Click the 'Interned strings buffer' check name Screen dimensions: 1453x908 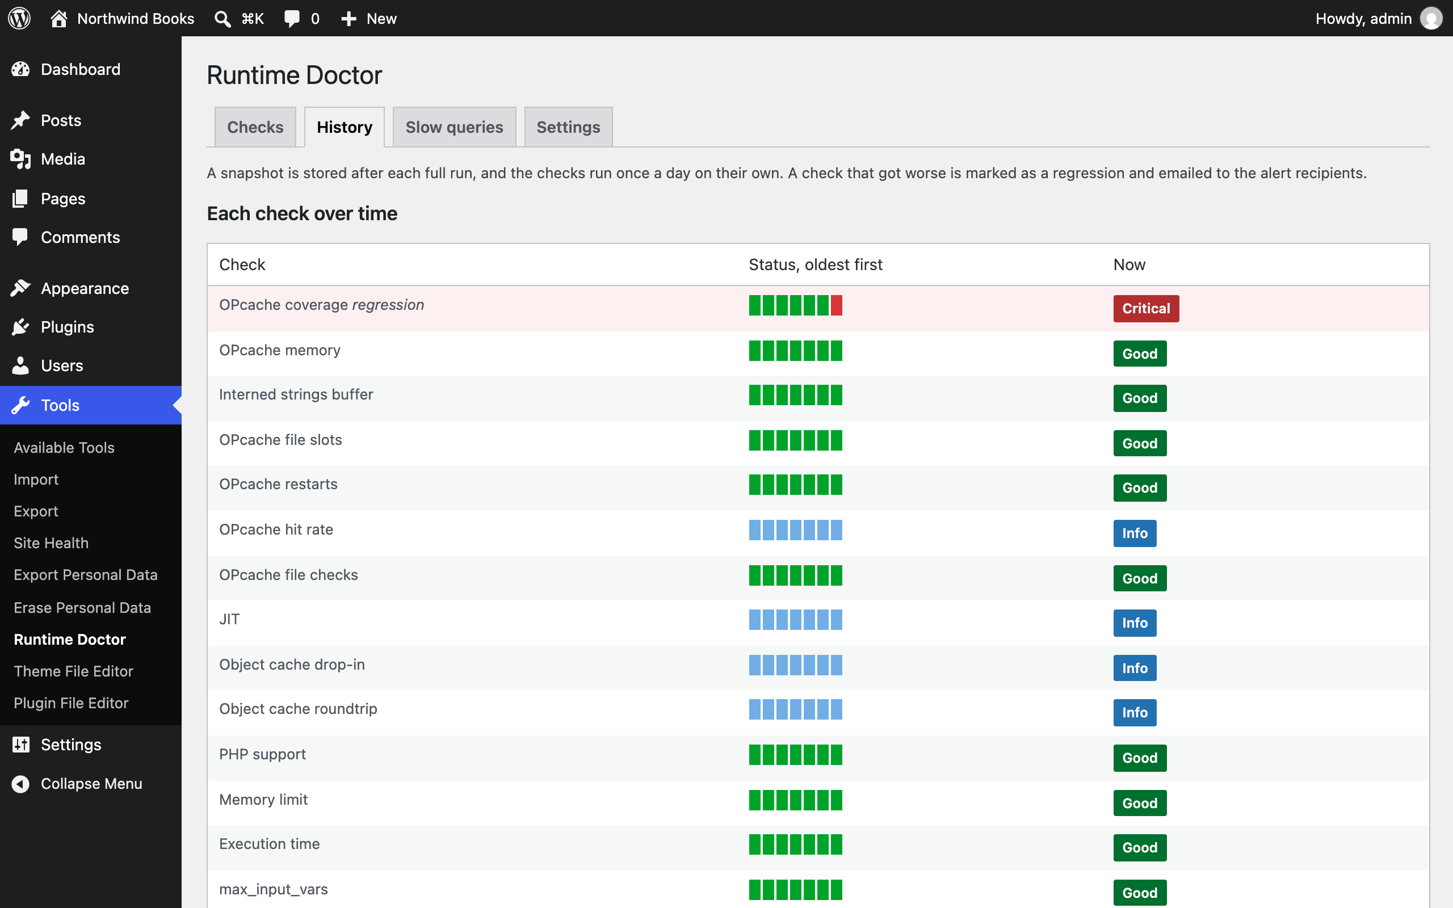tap(296, 394)
